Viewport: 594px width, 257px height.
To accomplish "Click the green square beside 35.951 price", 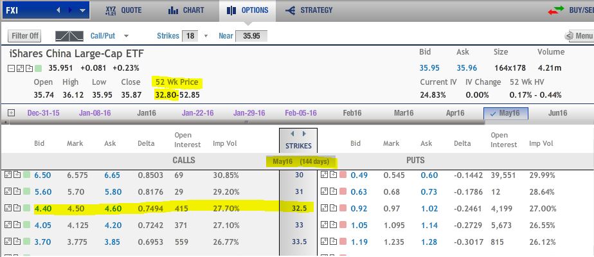I will click(38, 68).
